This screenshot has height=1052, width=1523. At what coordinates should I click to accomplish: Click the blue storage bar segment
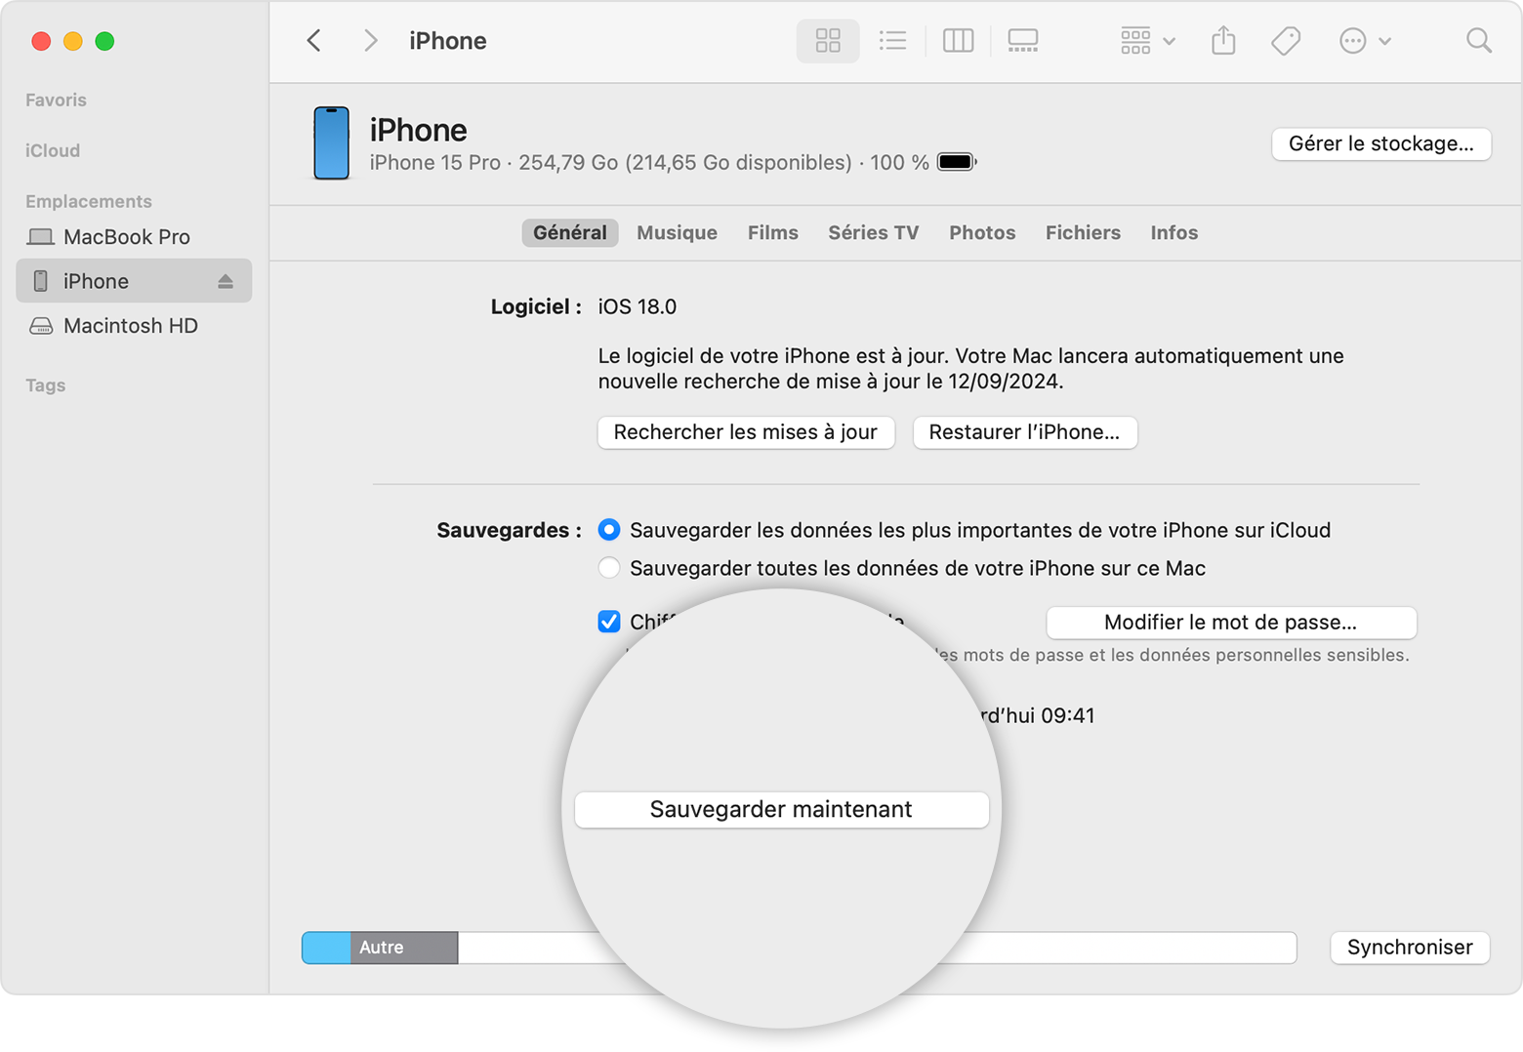326,948
